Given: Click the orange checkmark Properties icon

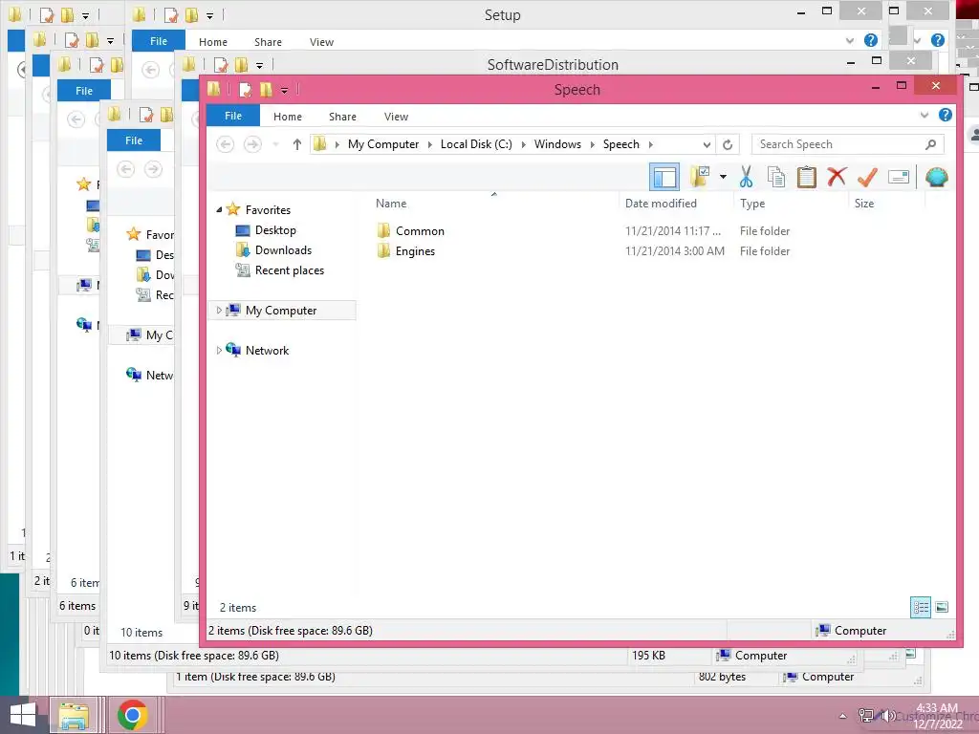Looking at the screenshot, I should point(867,177).
